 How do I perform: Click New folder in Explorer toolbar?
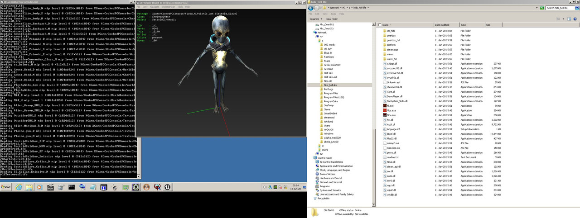click(x=332, y=19)
